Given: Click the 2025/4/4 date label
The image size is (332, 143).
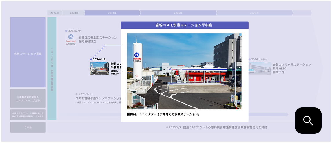Looking at the screenshot, I should click(175, 127).
